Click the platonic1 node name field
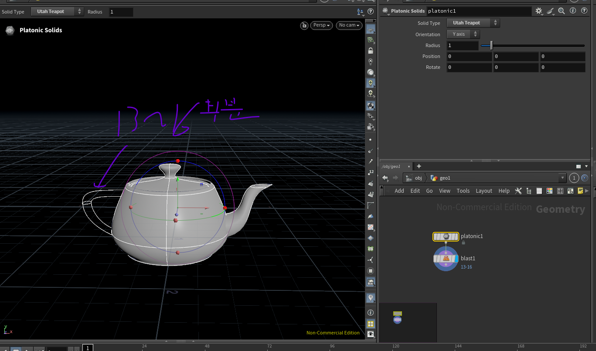The width and height of the screenshot is (596, 351). point(479,11)
